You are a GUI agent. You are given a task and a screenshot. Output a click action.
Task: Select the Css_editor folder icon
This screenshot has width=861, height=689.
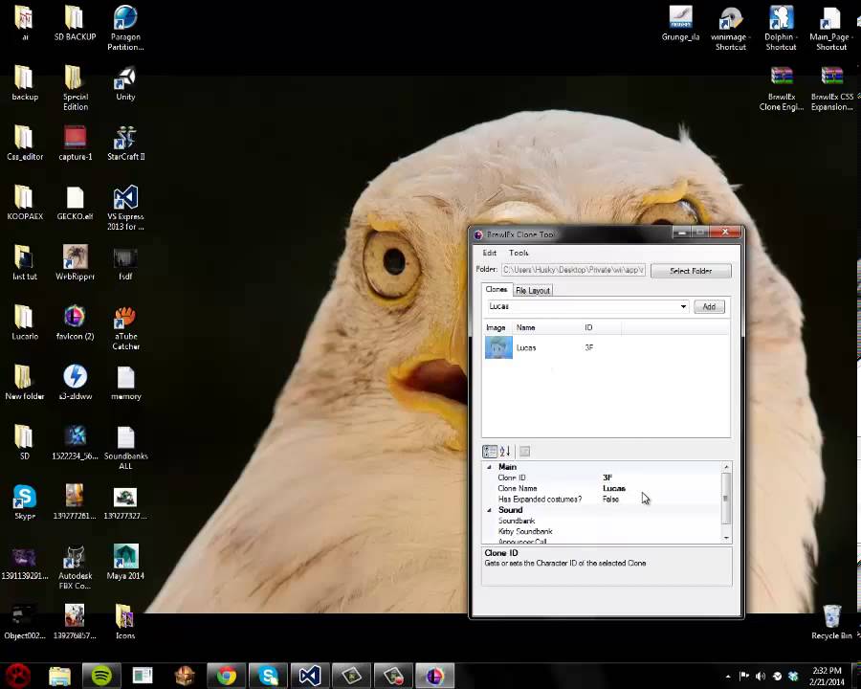coord(25,143)
